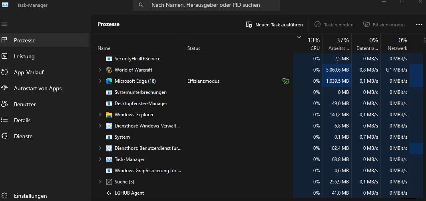This screenshot has height=201, width=426.
Task: Open the Dienste page
Action: (44, 136)
